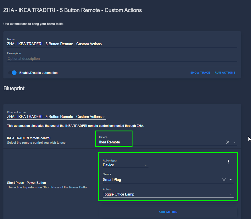251x219 pixels.
Task: Select the 'Short Press - Power Button' label
Action: point(26,183)
